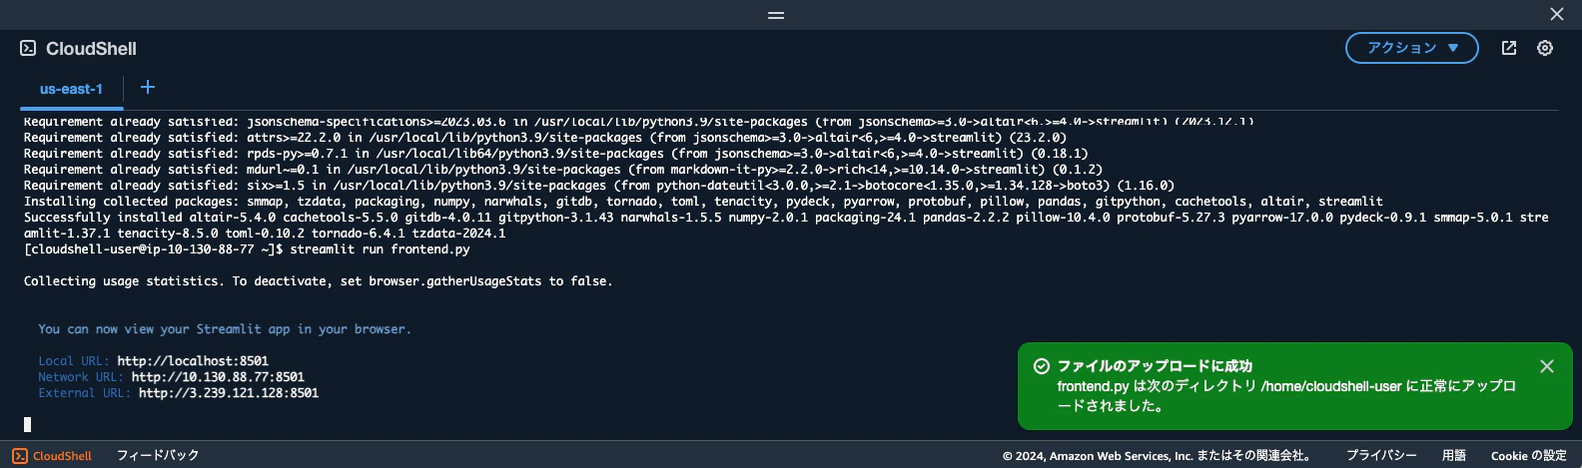Click the 'attrs>=22.2.0' requirement line
The width and height of the screenshot is (1582, 468).
[x=545, y=138]
